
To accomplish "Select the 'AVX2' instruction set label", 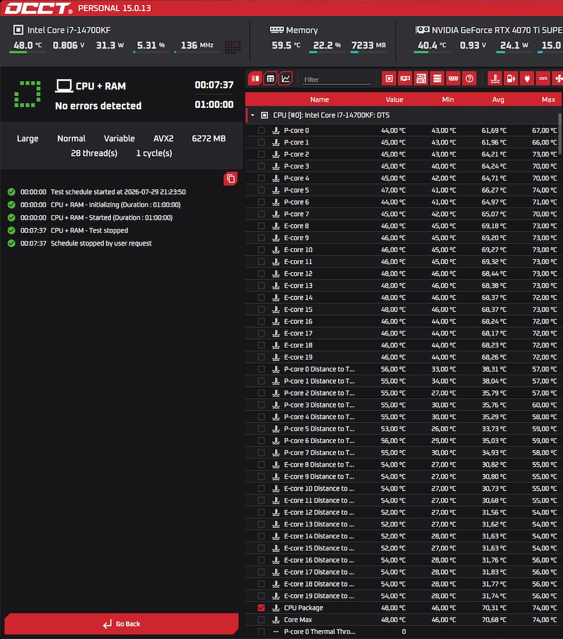I will pos(163,139).
